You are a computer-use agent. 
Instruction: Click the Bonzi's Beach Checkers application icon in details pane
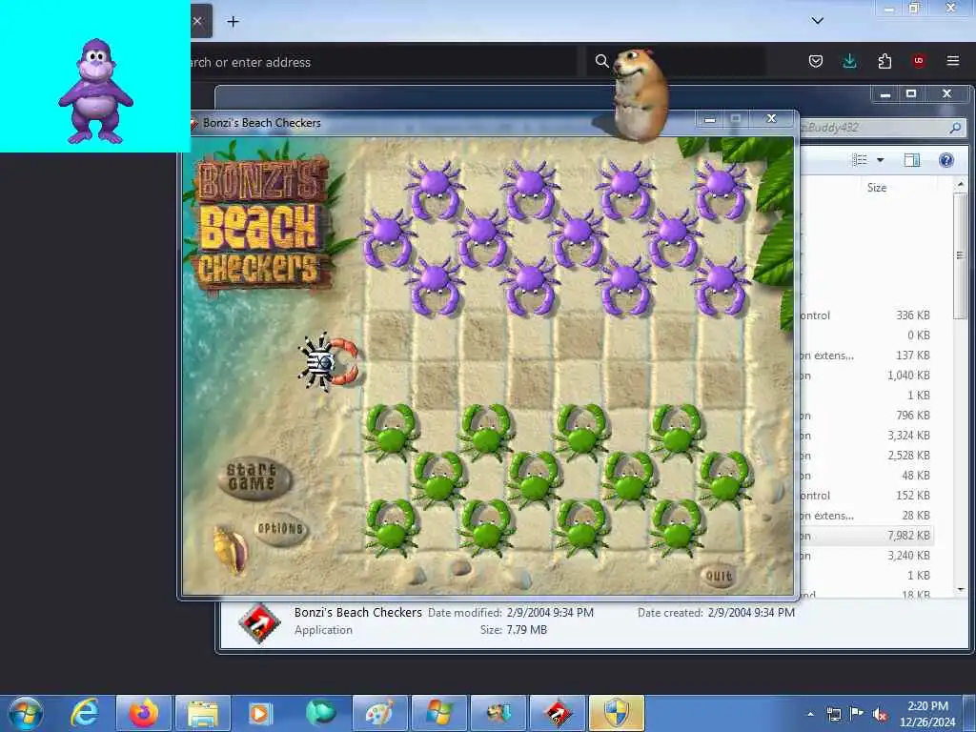258,622
